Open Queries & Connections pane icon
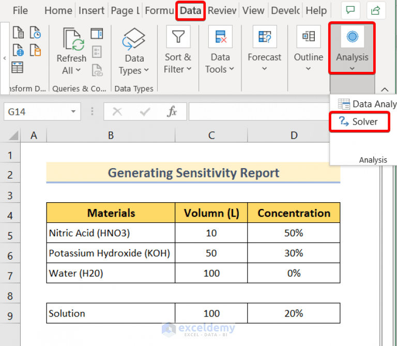 tap(97, 34)
